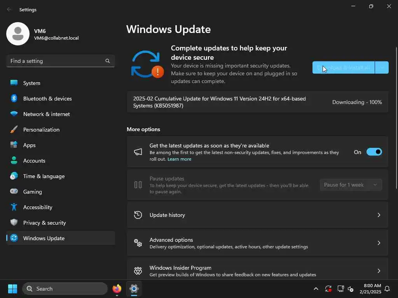Click the Network Wi-Fi icon in sidebar
The height and width of the screenshot is (298, 398).
(14, 114)
